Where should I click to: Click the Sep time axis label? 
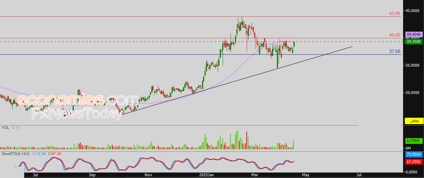[93, 175]
